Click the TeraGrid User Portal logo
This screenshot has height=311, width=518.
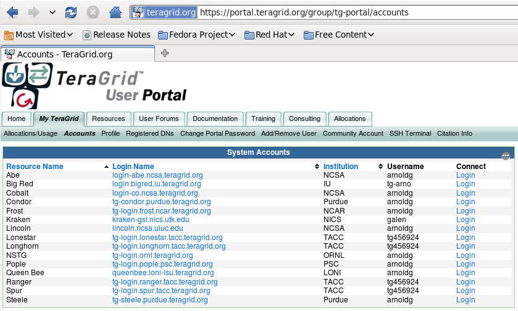[x=94, y=86]
